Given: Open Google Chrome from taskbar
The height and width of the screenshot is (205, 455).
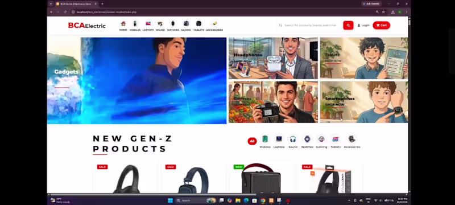Looking at the screenshot, I should pos(263,200).
